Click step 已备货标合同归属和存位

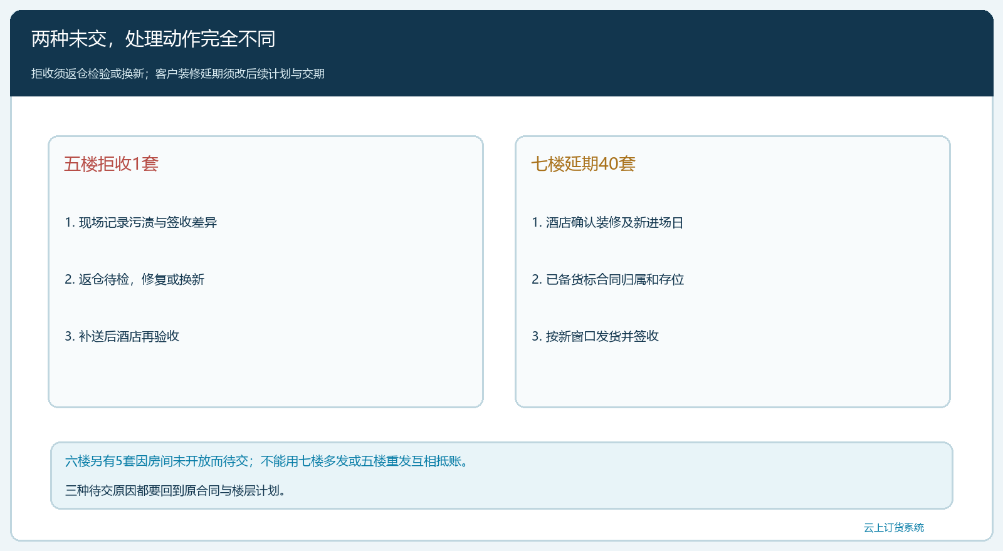click(x=607, y=279)
